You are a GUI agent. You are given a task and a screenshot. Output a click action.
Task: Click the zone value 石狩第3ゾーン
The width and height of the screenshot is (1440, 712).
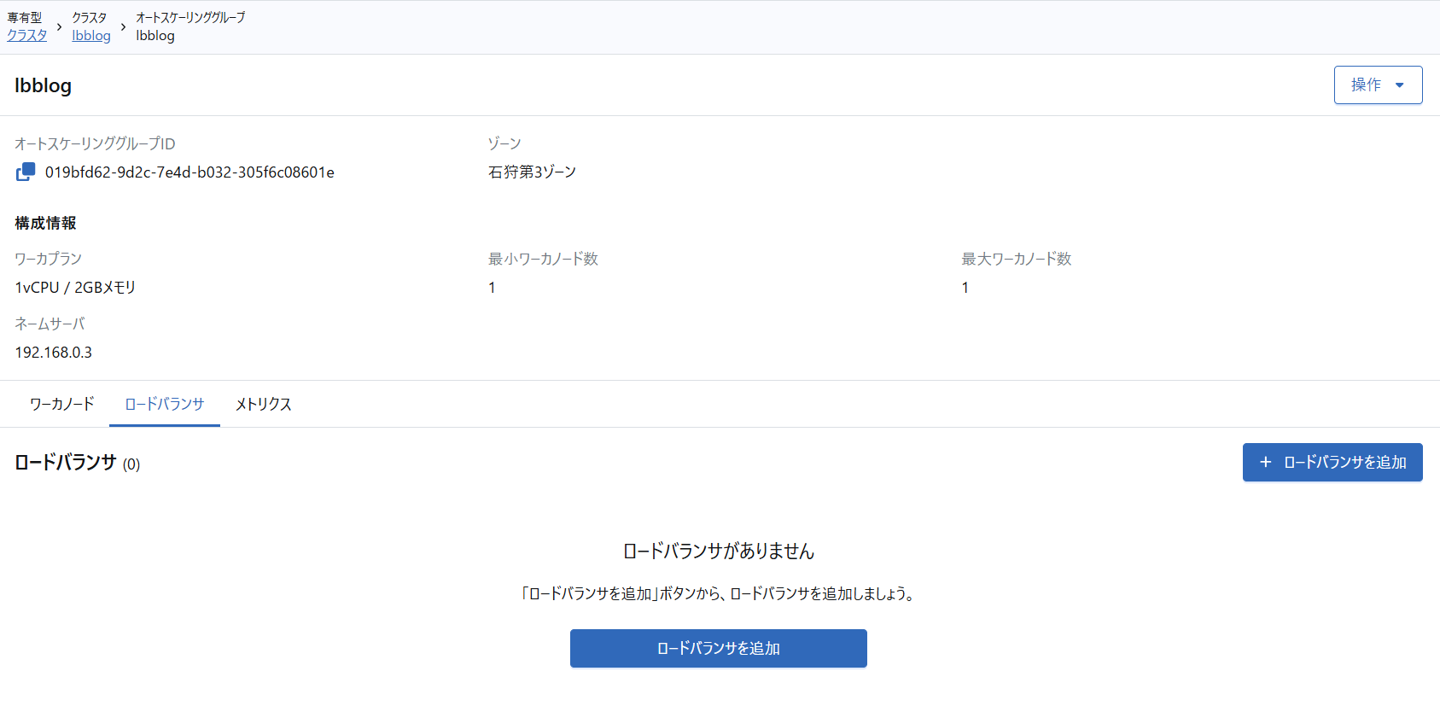[532, 172]
